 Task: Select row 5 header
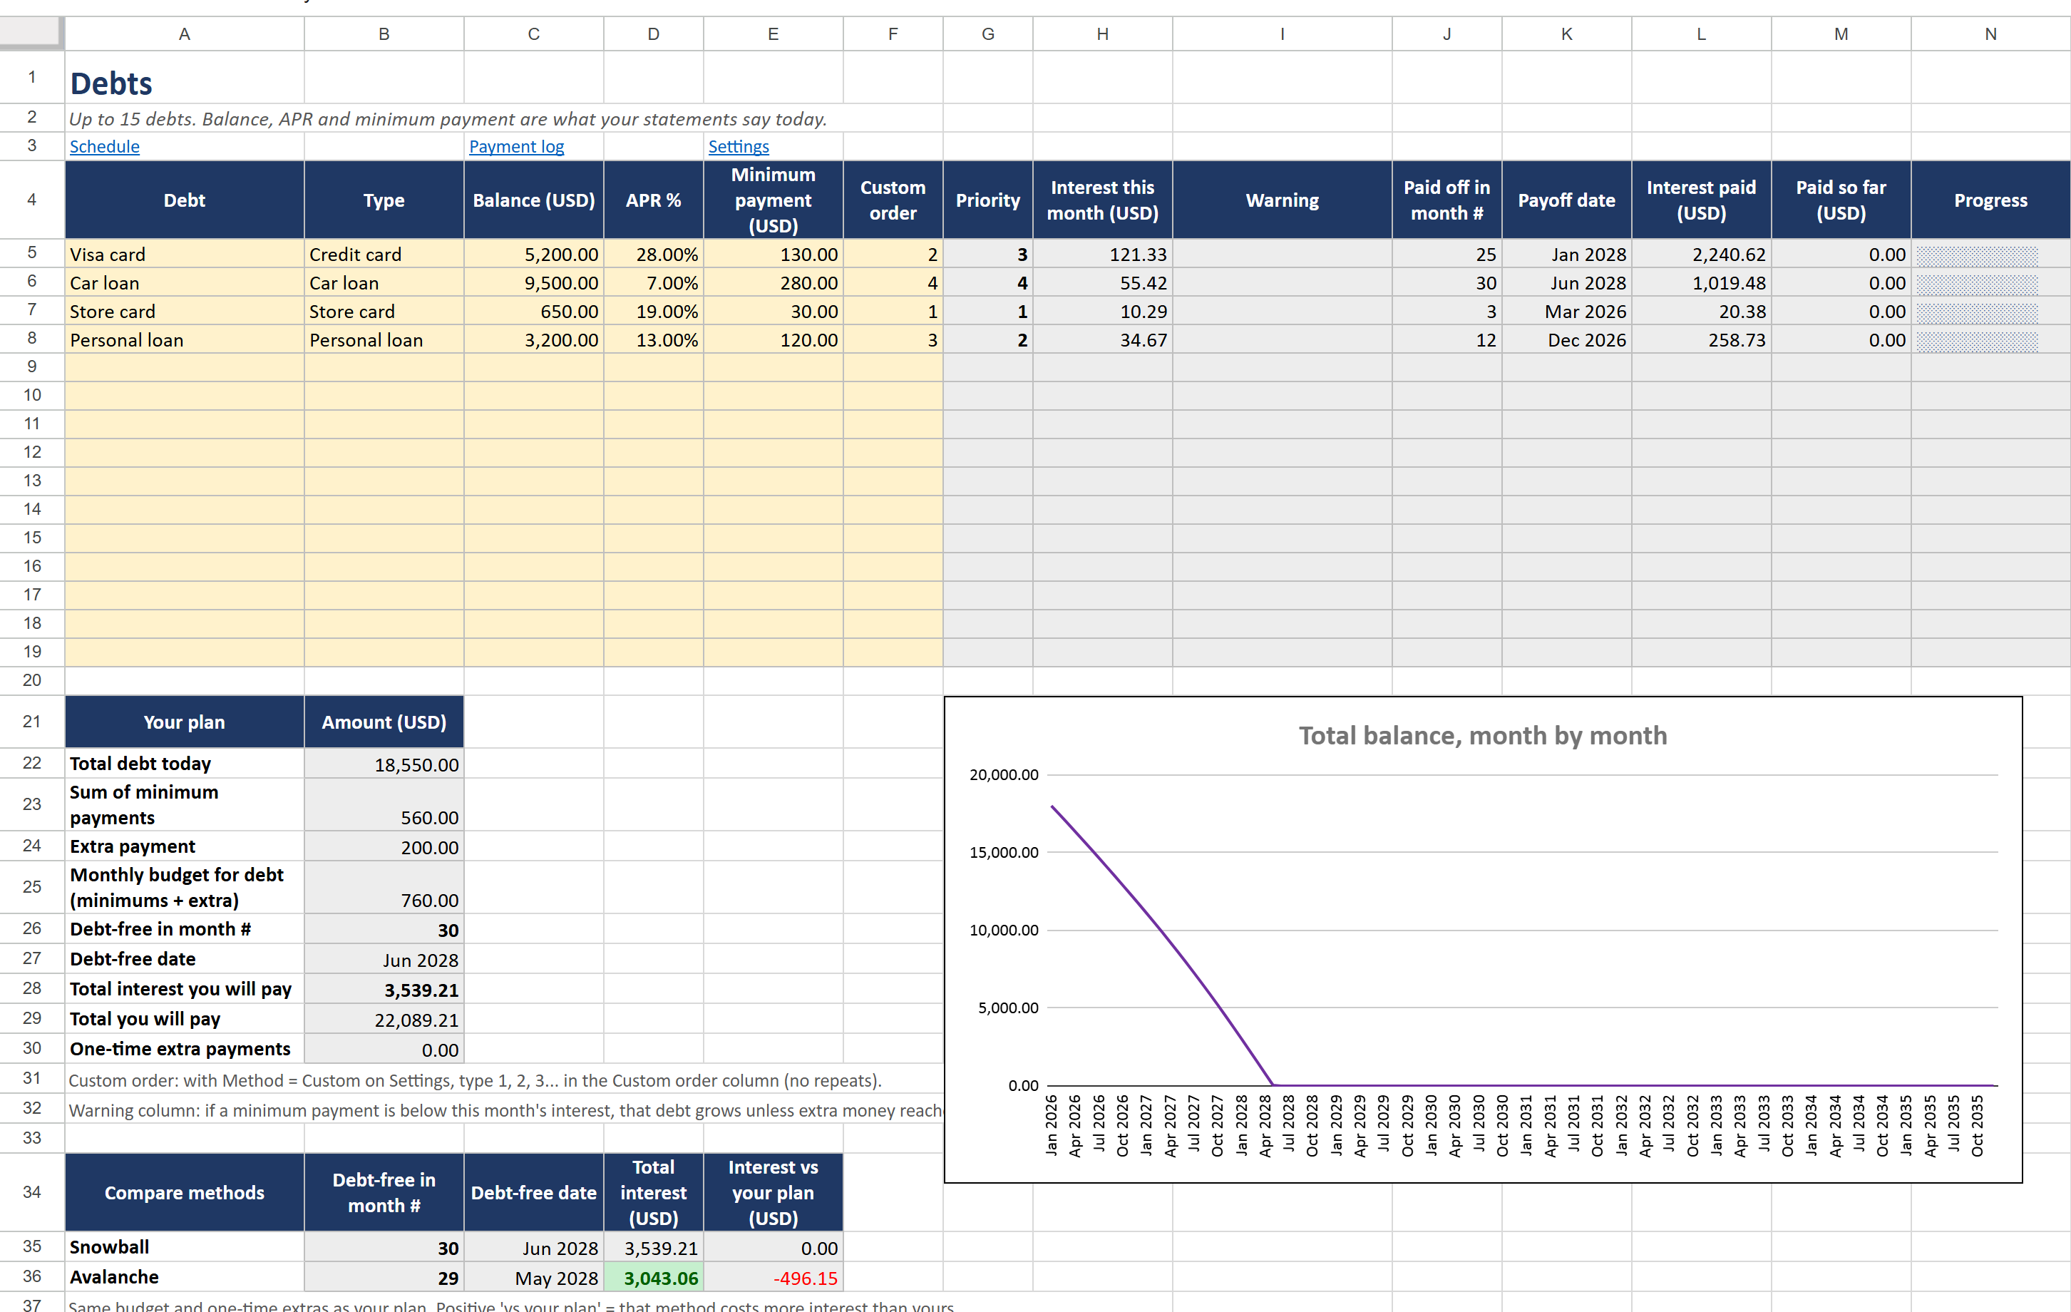[x=32, y=253]
